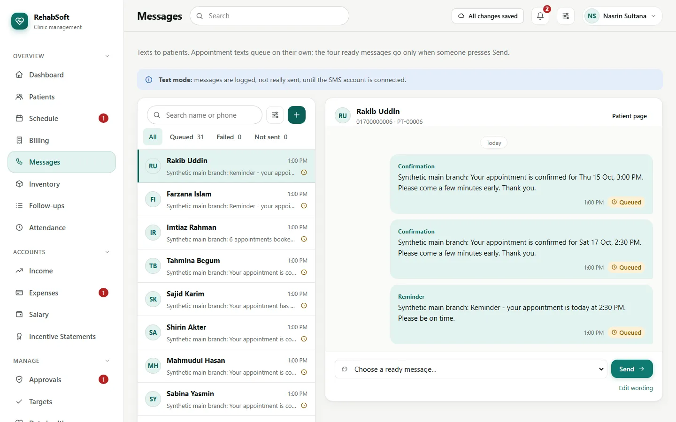Focus the Search name or phone field
The image size is (676, 422).
click(205, 115)
